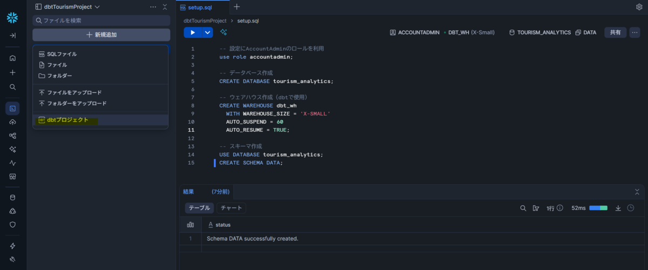Open the workspace ellipsis menu in file panel
Screen dimensions: 648x270
pos(153,7)
